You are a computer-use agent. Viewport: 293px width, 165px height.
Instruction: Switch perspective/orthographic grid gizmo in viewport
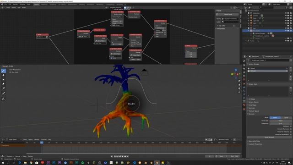239,93
